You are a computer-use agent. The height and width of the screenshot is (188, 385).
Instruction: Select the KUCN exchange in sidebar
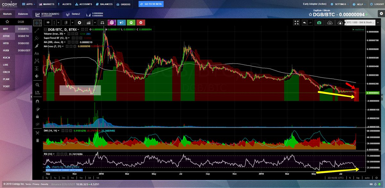[7, 58]
